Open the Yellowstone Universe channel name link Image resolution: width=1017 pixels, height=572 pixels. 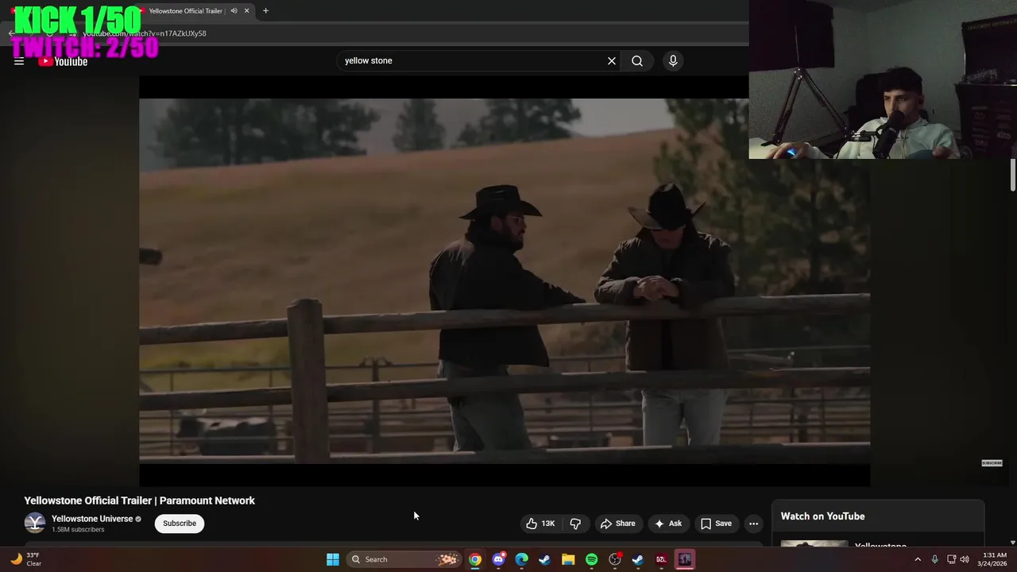tap(92, 519)
